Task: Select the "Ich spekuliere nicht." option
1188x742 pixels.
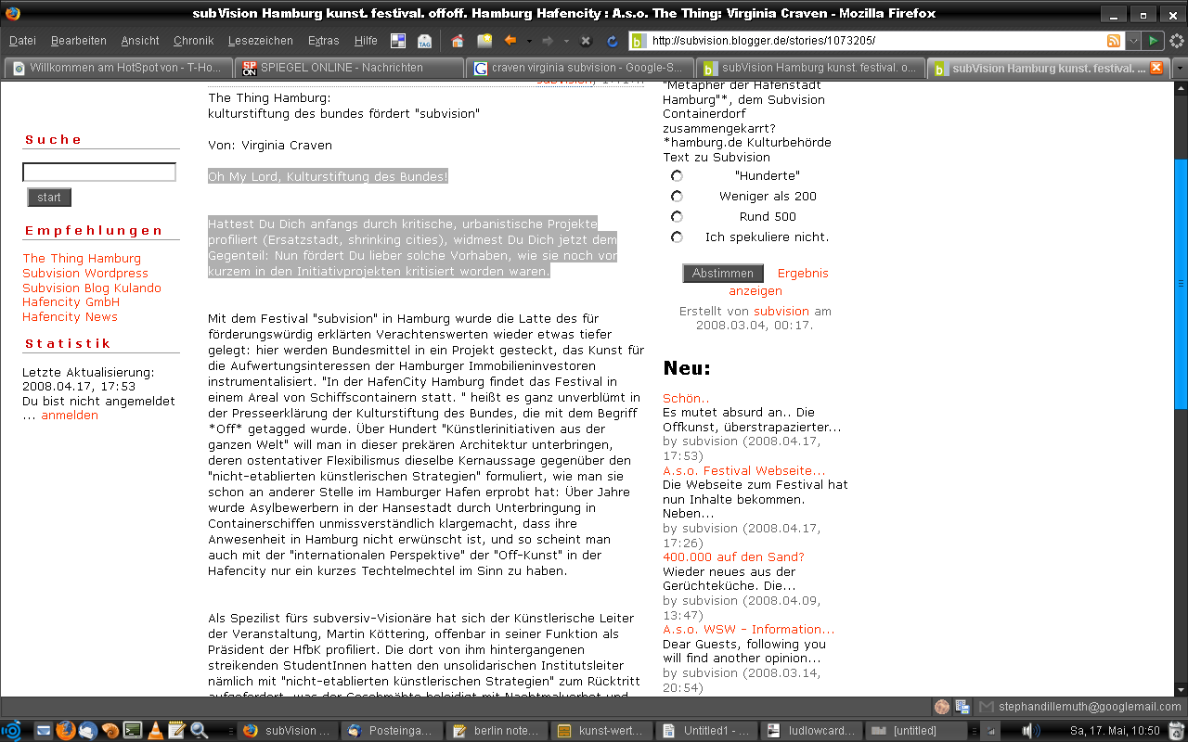Action: pos(677,237)
